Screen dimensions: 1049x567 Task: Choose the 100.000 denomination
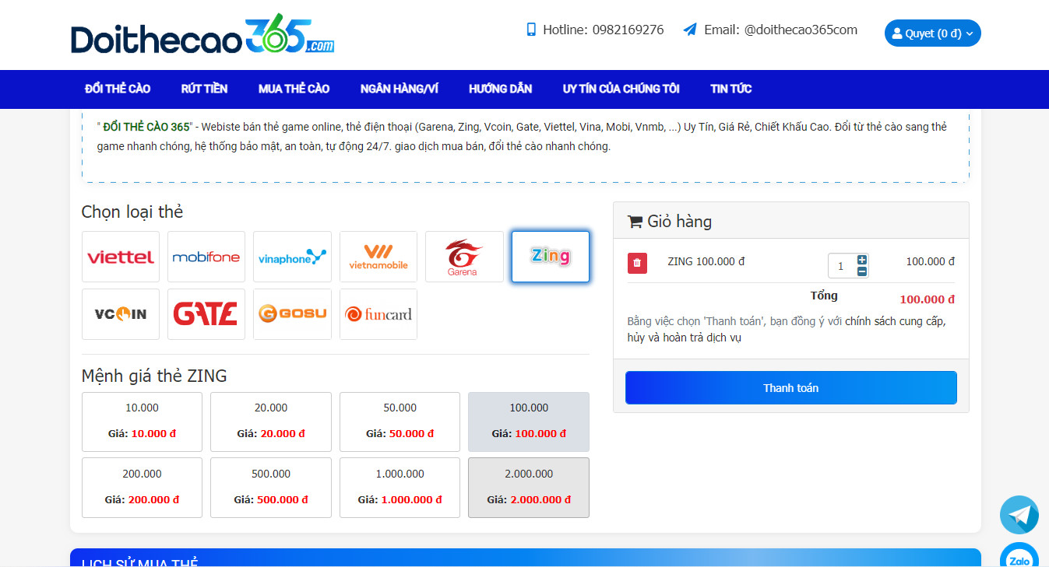tap(529, 422)
